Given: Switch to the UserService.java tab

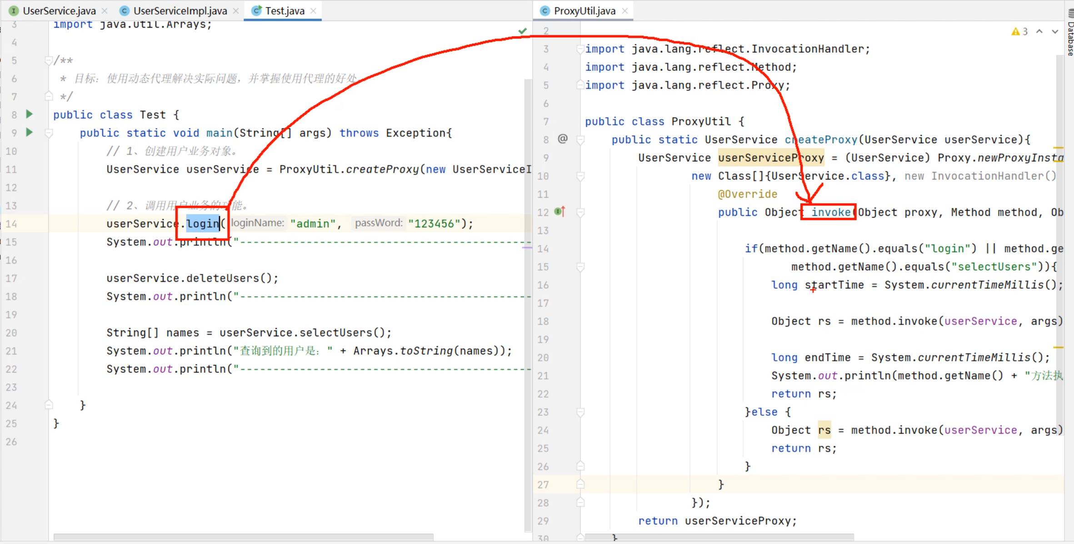Looking at the screenshot, I should click(x=59, y=10).
